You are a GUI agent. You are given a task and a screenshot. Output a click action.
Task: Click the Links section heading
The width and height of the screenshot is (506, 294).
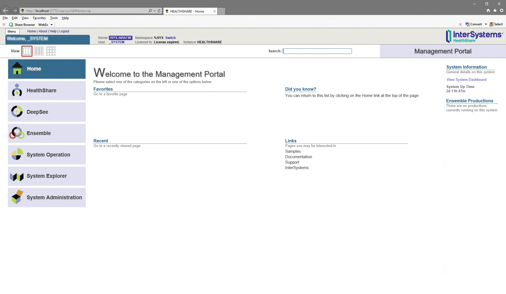tap(291, 141)
